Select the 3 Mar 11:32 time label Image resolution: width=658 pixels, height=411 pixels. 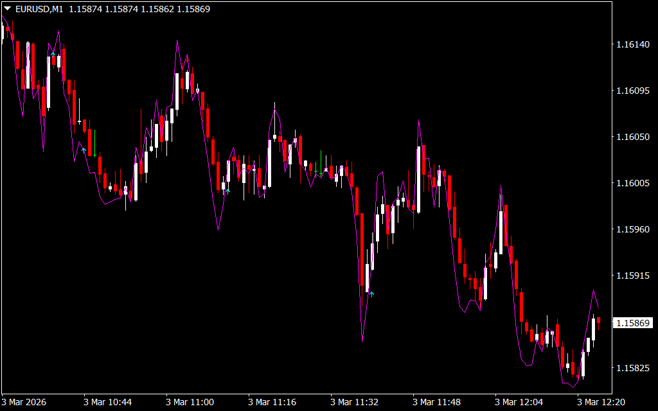[x=354, y=402]
